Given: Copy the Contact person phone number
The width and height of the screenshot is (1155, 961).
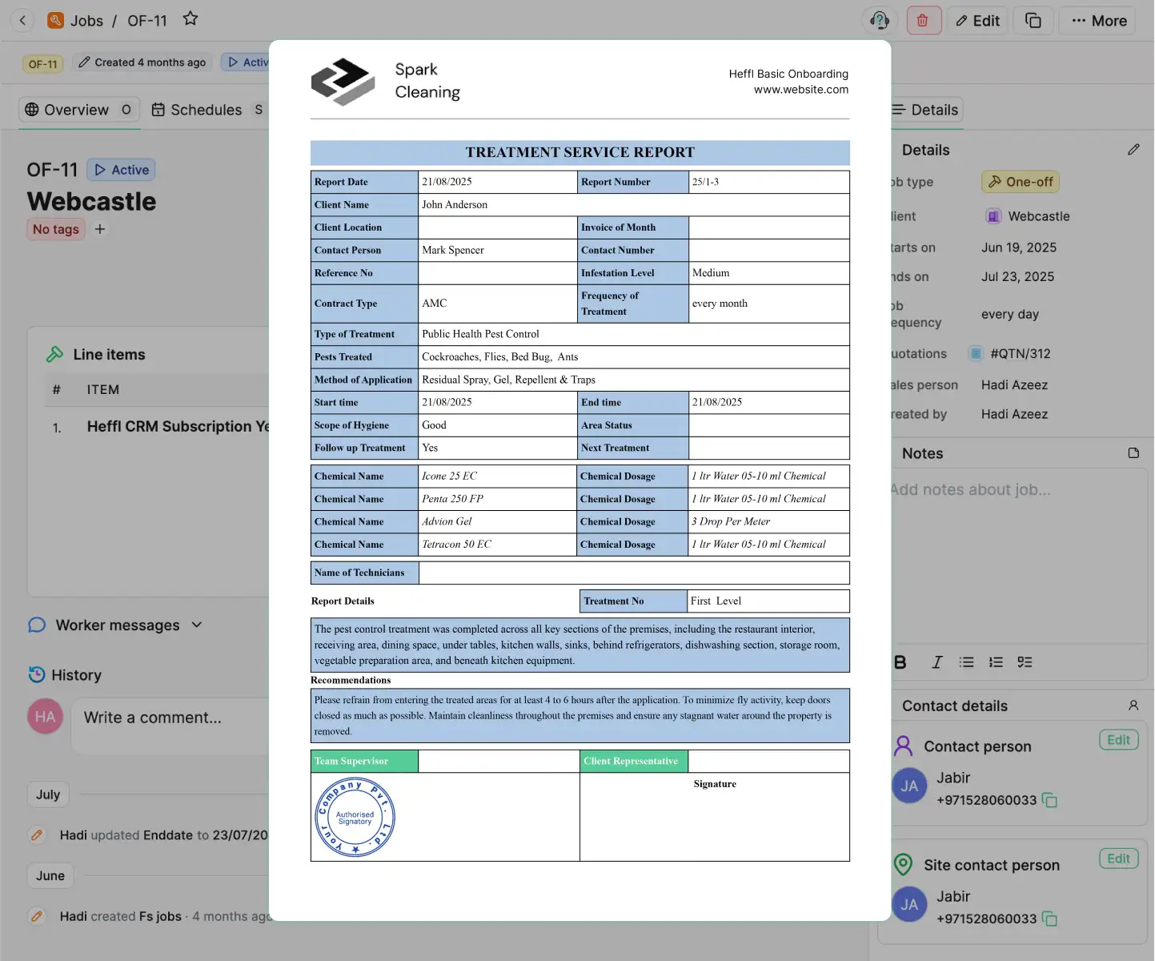Looking at the screenshot, I should pos(1050,801).
